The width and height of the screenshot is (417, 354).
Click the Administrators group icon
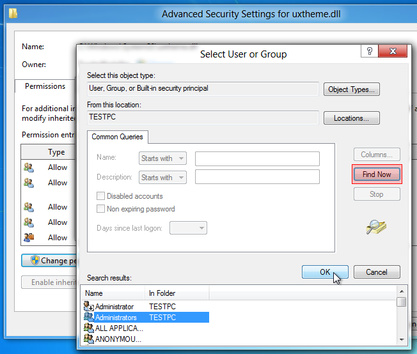pos(88,317)
